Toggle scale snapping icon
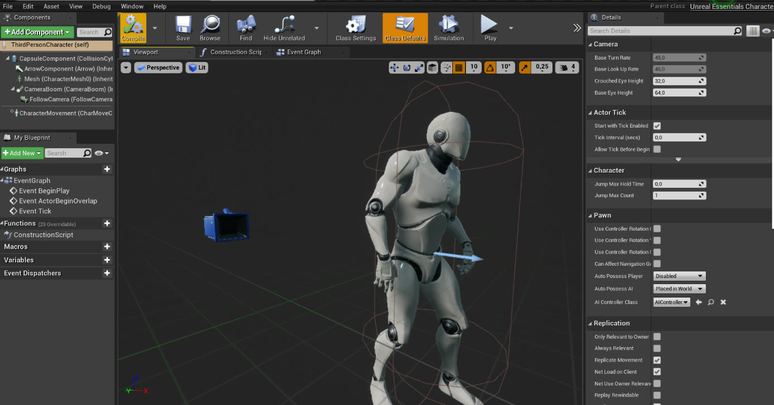The height and width of the screenshot is (405, 774). (525, 67)
